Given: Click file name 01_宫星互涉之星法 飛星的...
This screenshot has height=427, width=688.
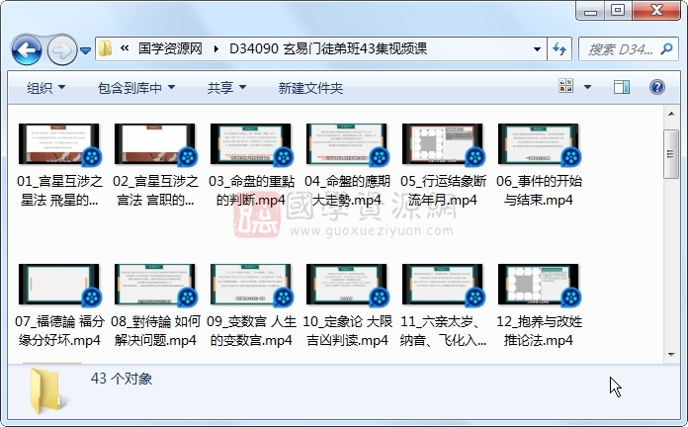Looking at the screenshot, I should [x=59, y=191].
